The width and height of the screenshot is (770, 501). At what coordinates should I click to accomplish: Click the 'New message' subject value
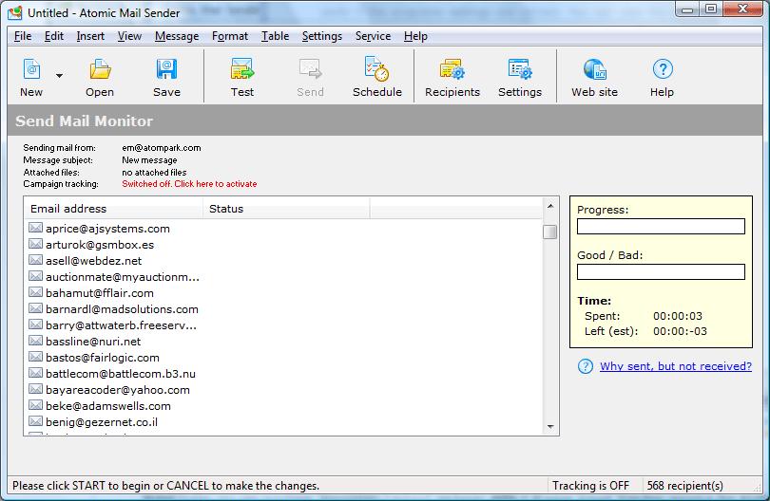[149, 160]
